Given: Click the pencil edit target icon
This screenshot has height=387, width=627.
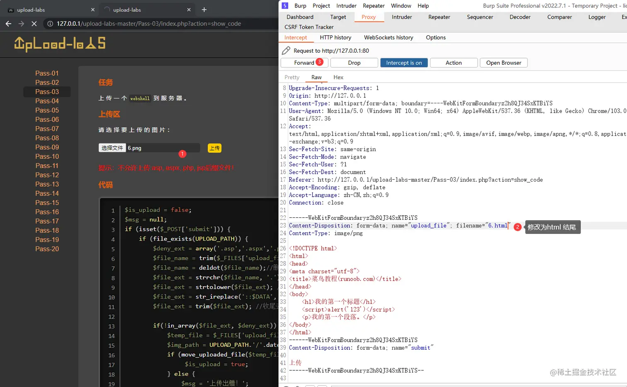Looking at the screenshot, I should pyautogui.click(x=286, y=51).
